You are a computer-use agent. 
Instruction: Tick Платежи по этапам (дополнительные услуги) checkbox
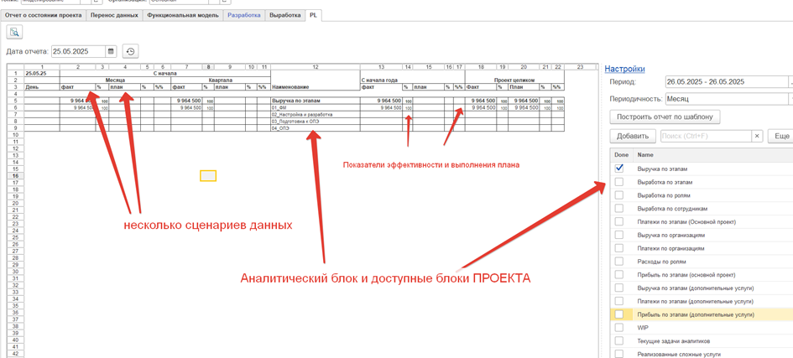point(619,302)
